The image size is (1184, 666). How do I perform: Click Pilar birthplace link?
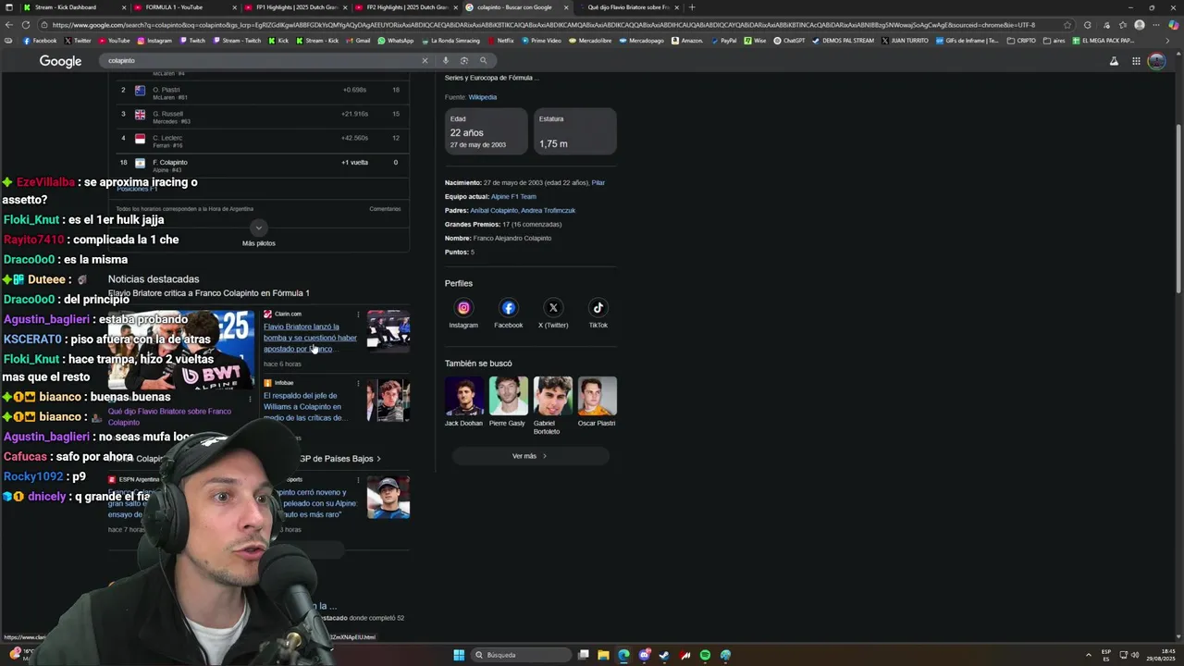[x=598, y=182]
